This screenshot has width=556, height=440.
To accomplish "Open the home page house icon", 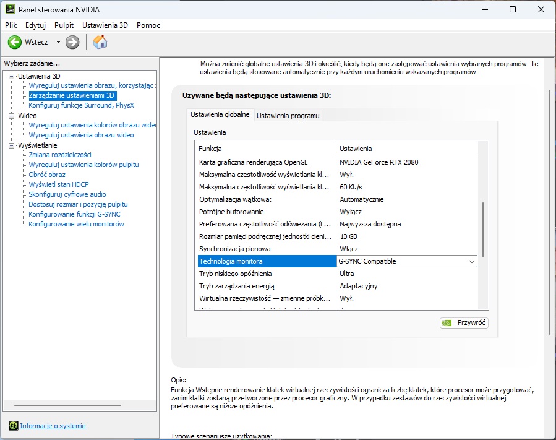I will tap(100, 42).
